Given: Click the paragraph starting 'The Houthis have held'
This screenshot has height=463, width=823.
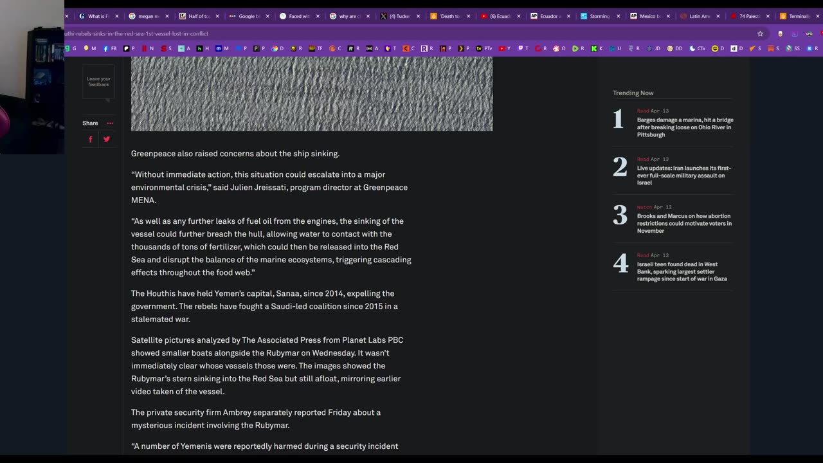Looking at the screenshot, I should point(264,306).
